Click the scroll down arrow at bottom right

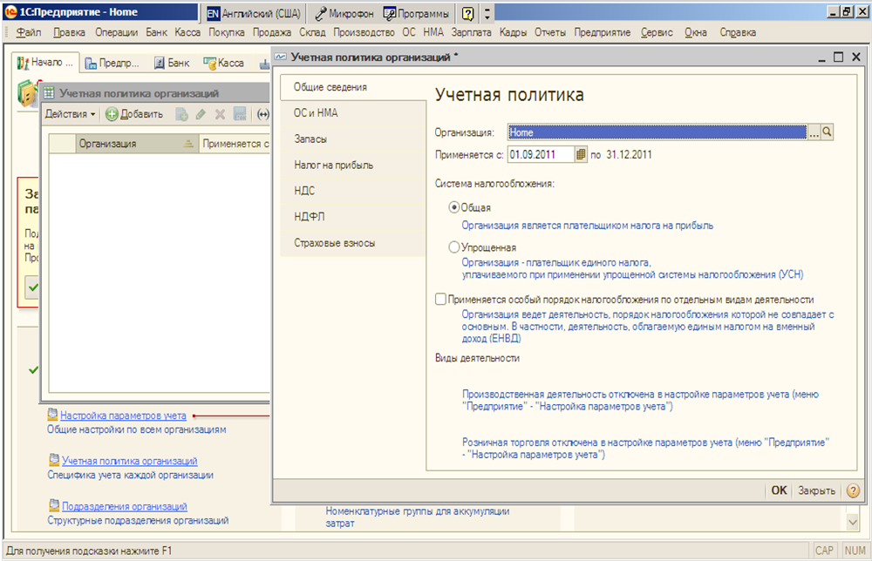tap(852, 522)
